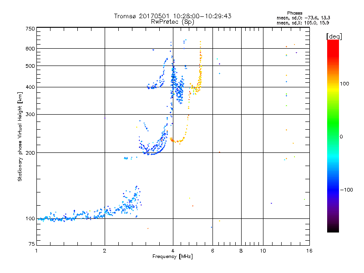
Task: Select the 'RwPretec (8p)' subtitle text
Action: click(x=172, y=22)
